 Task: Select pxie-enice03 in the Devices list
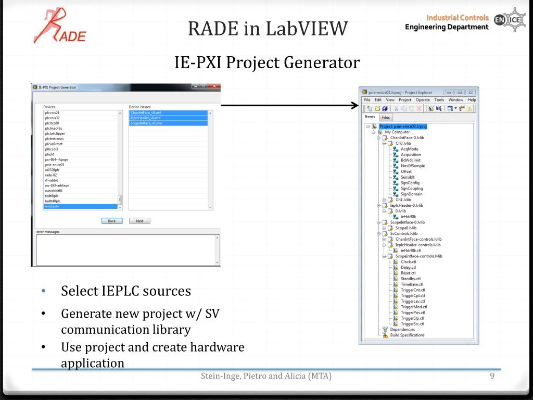point(81,165)
